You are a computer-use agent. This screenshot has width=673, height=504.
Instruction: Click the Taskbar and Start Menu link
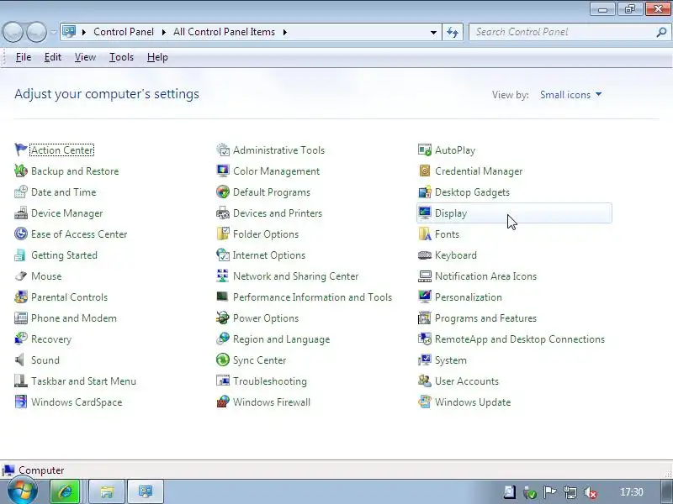click(x=83, y=381)
